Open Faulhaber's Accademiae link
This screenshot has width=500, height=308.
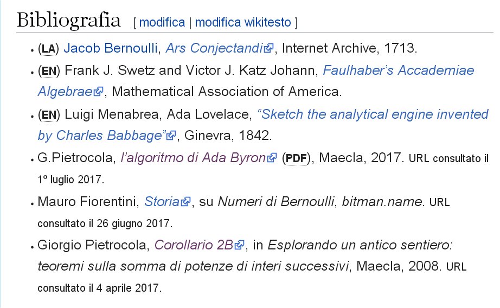(399, 70)
